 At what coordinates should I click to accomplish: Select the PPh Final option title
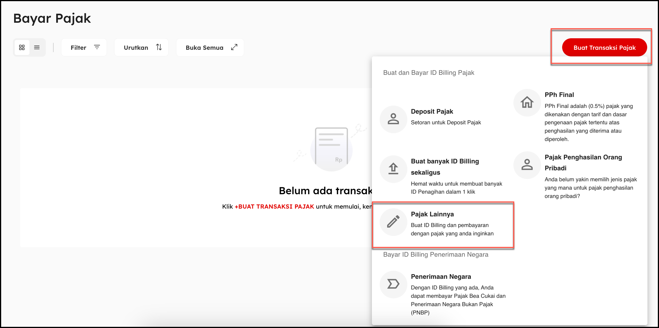[559, 95]
